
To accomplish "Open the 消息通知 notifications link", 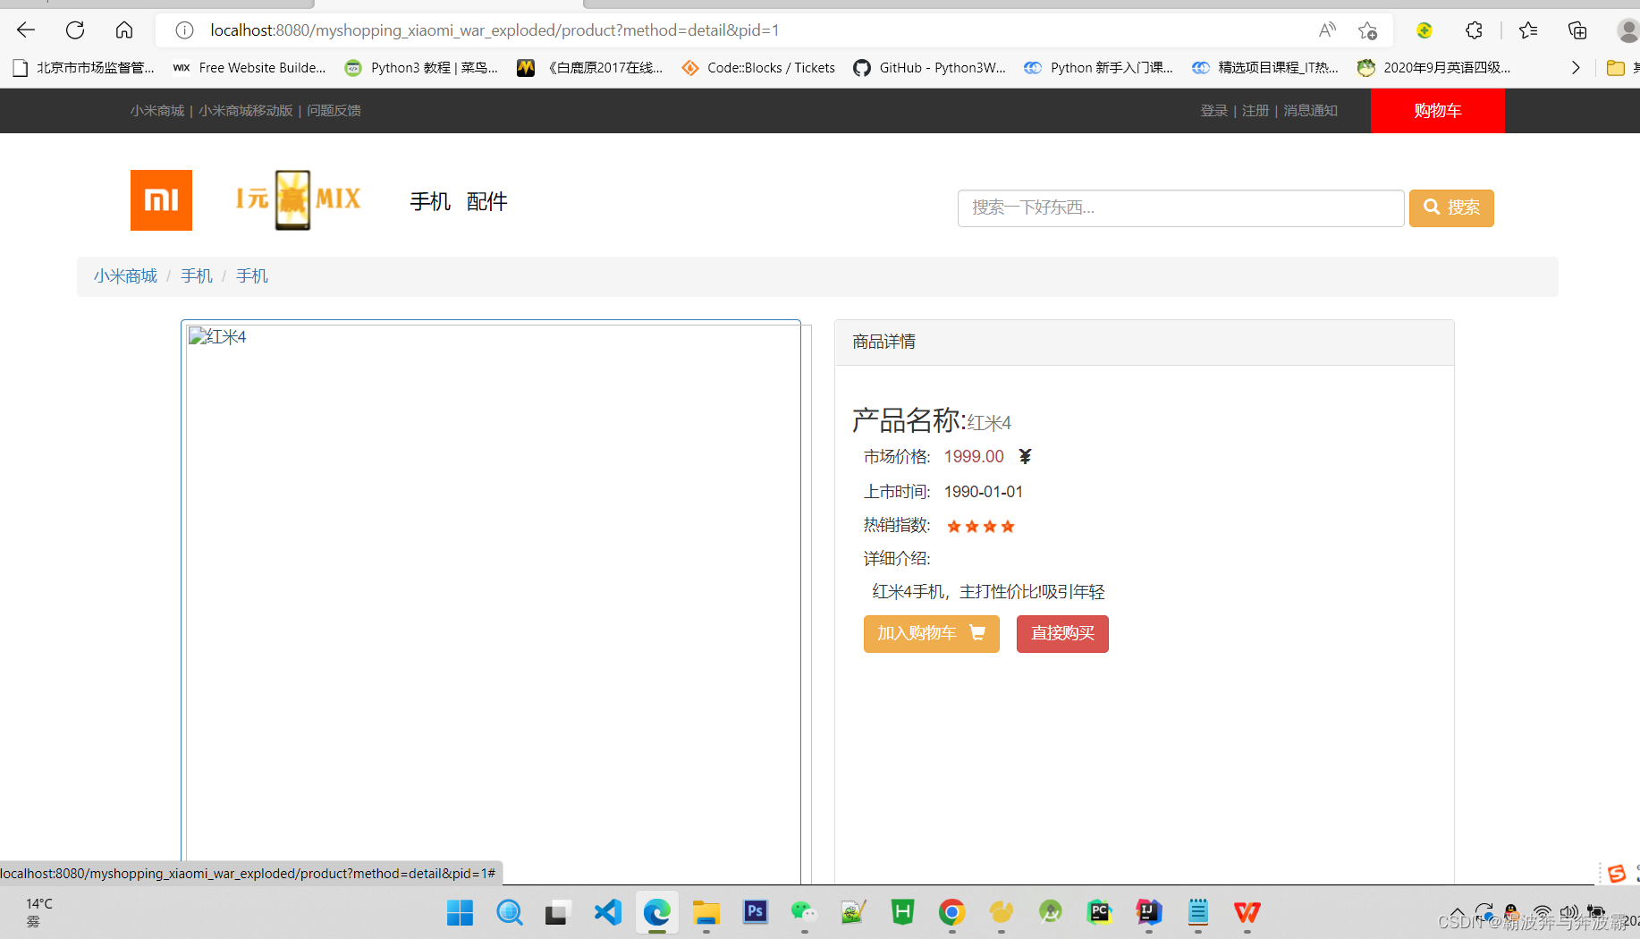I will tap(1310, 111).
